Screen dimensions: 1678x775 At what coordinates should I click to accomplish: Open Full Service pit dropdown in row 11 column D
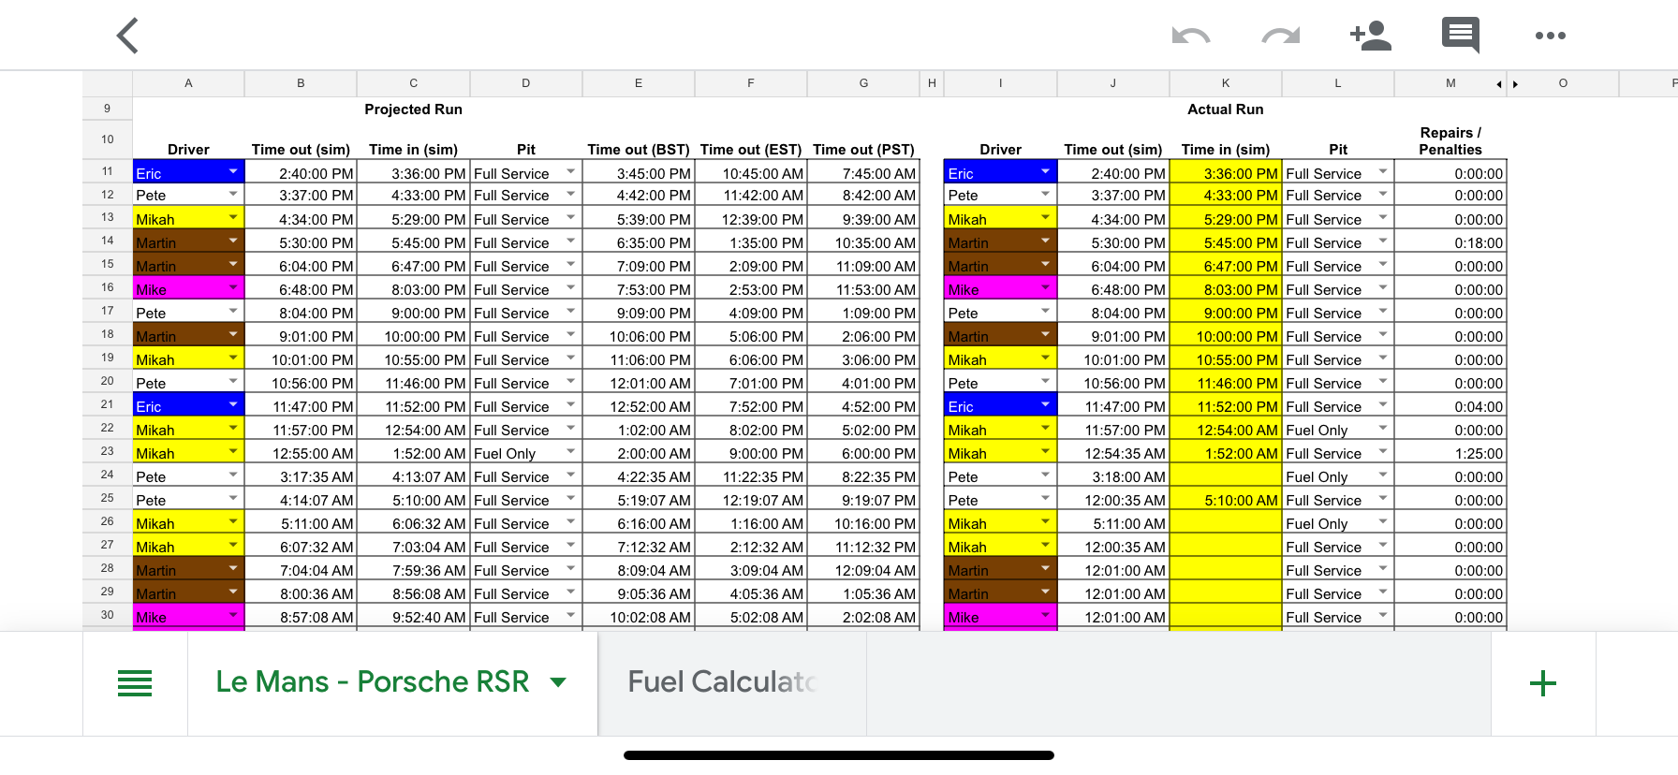click(x=570, y=171)
